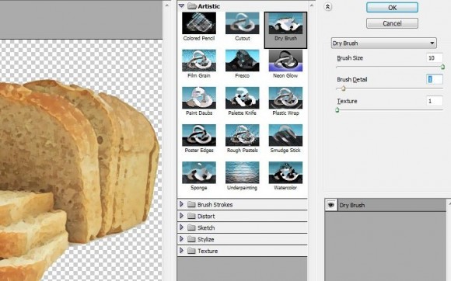The height and width of the screenshot is (281, 451).
Task: Click the Texture folder icon
Action: 191,251
